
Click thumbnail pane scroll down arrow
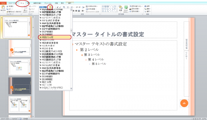click(x=33, y=116)
